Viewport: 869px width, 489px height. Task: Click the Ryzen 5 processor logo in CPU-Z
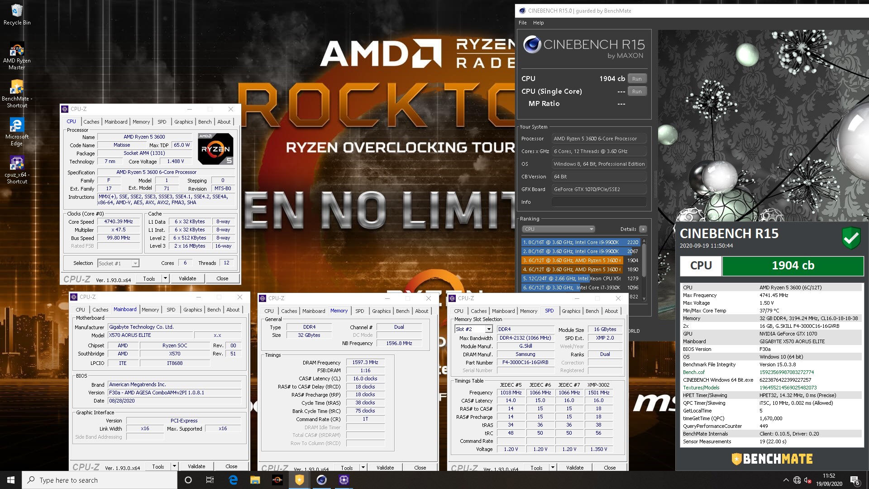coord(216,149)
